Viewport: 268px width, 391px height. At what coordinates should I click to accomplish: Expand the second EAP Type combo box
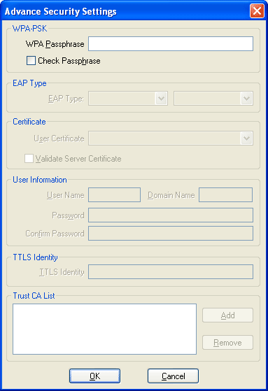(x=213, y=99)
